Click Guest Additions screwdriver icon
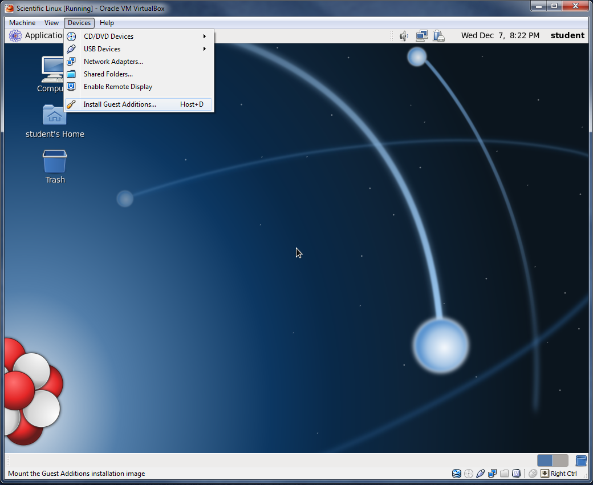This screenshot has height=485, width=593. click(x=71, y=104)
